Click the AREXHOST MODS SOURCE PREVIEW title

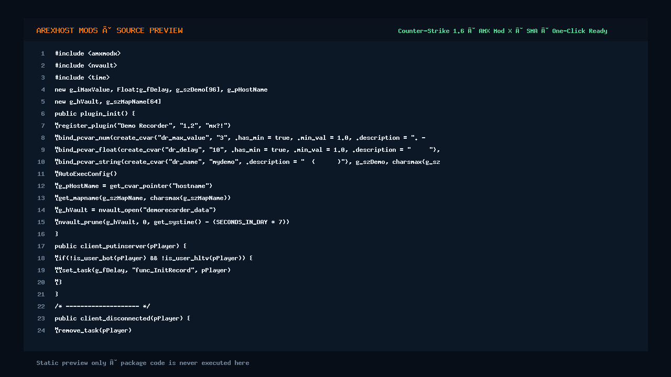110,30
